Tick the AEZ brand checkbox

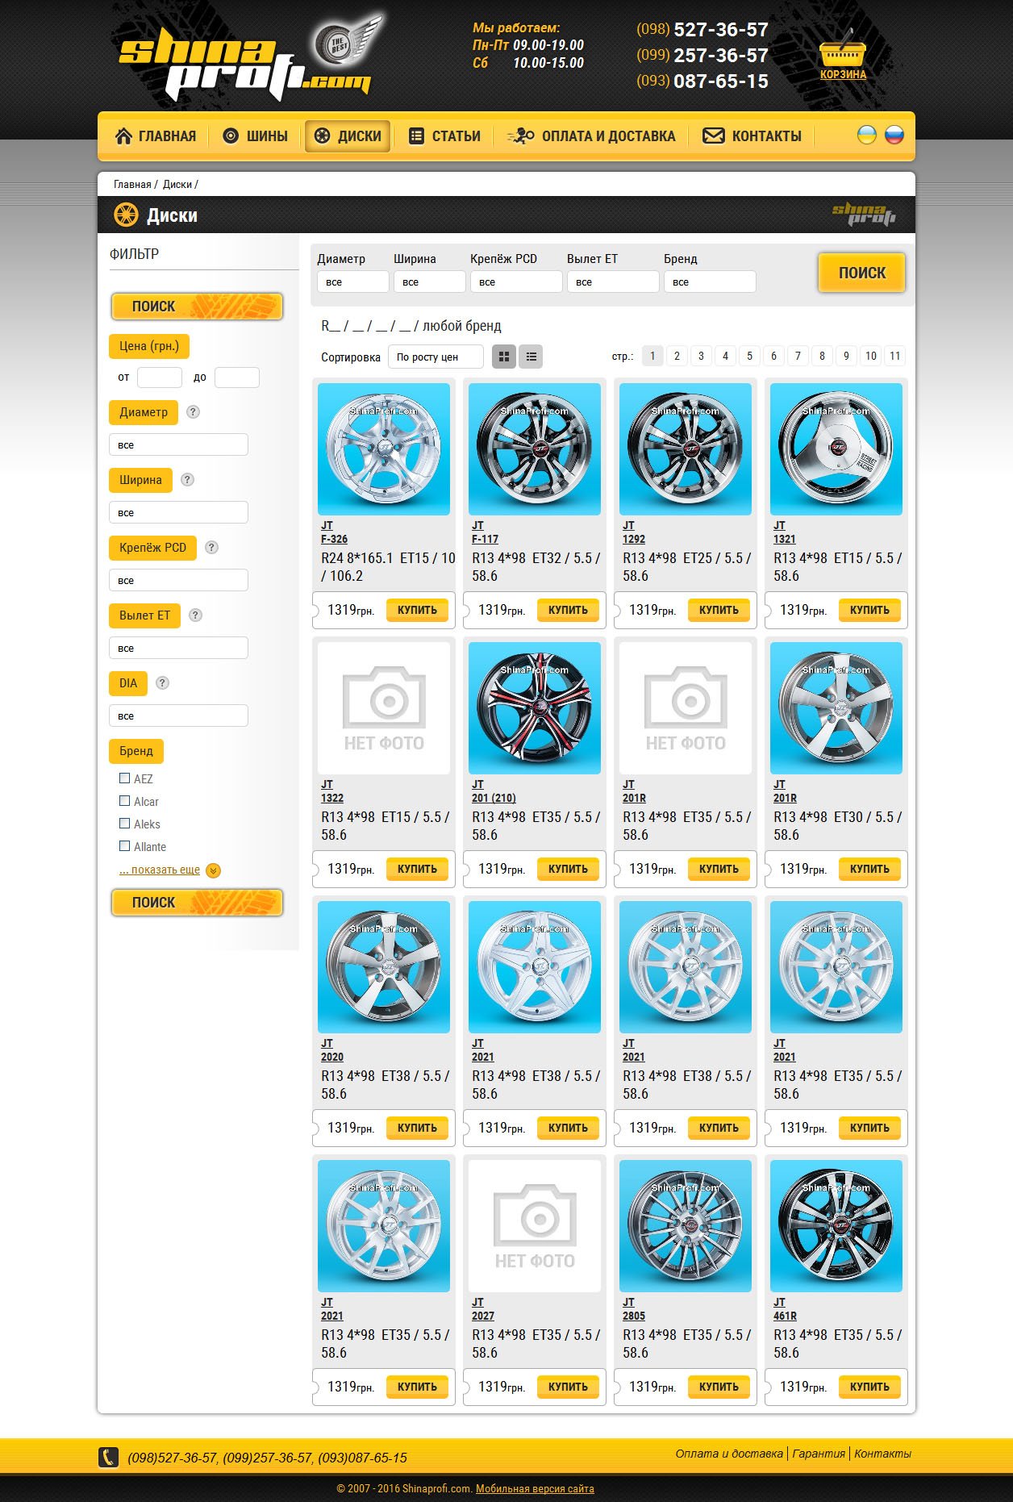coord(124,778)
